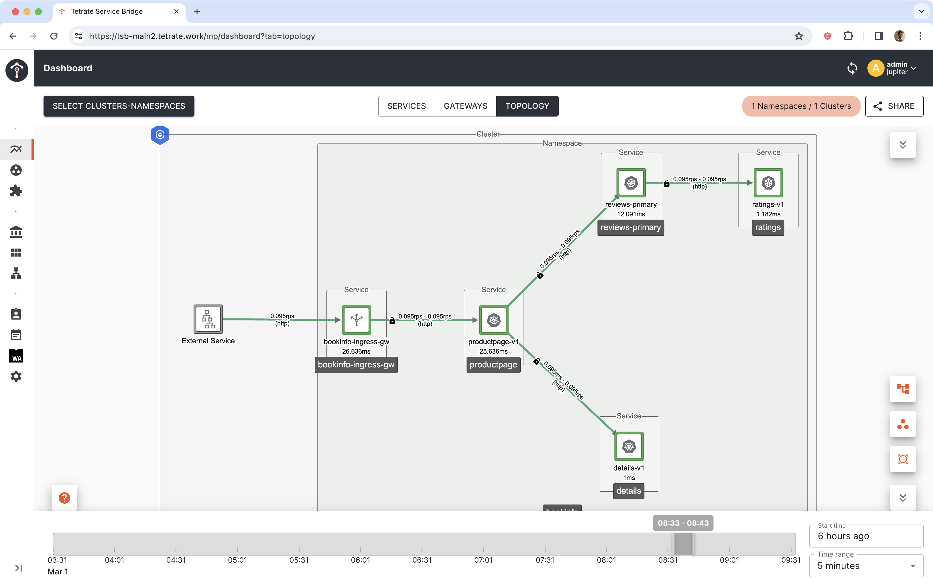Open the browser tab list chevron

[921, 11]
